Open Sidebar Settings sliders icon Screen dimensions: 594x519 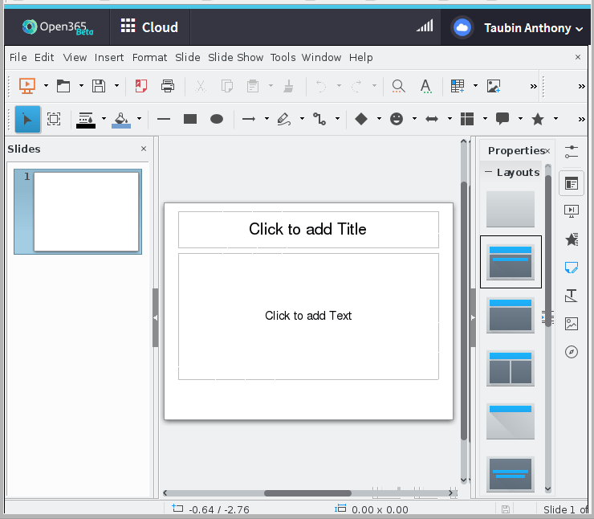click(x=572, y=152)
